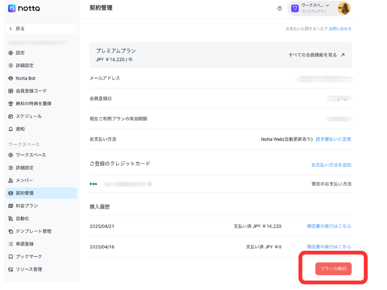Image resolution: width=387 pixels, height=290 pixels.
Task: Open the help question mark icon
Action: click(280, 8)
